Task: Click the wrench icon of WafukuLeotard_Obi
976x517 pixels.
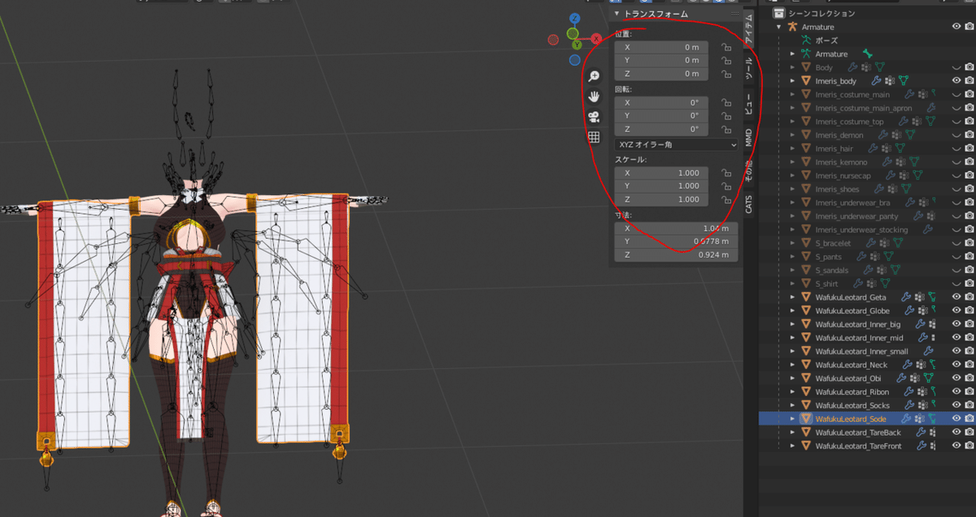Action: 903,378
